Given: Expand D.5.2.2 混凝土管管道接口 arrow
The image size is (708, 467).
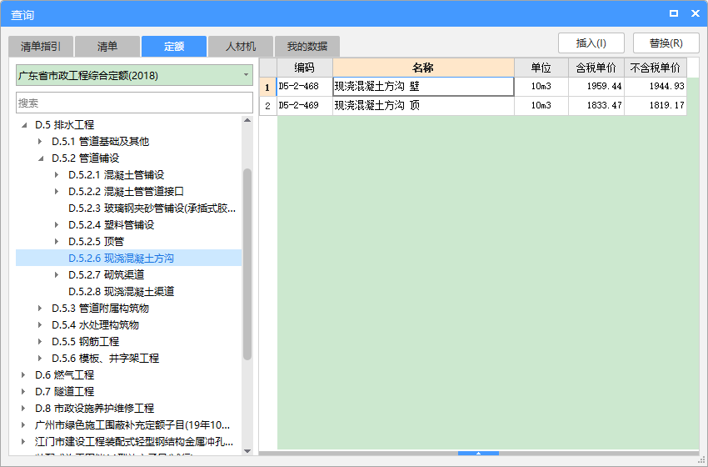Looking at the screenshot, I should 57,191.
